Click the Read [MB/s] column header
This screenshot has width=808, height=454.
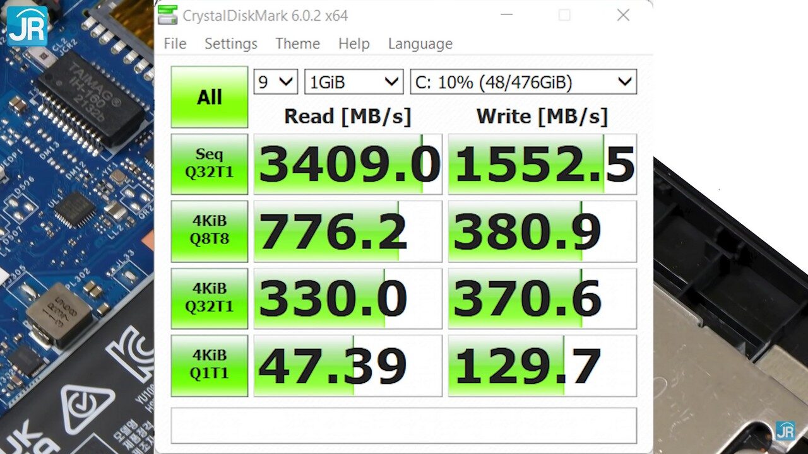coord(348,116)
